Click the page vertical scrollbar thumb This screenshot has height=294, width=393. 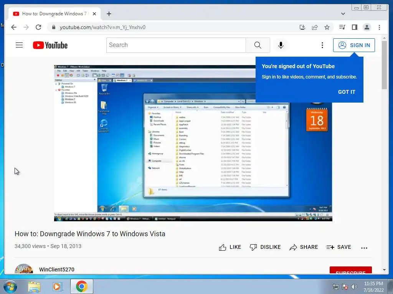[x=384, y=65]
